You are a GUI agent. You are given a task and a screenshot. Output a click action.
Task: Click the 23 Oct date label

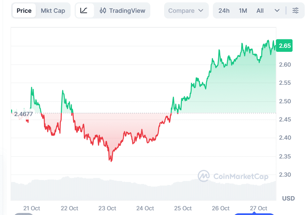coord(107,208)
